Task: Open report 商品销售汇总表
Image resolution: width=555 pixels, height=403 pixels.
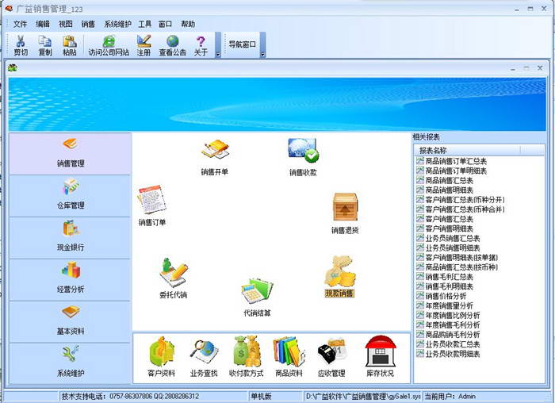Action: tap(449, 180)
